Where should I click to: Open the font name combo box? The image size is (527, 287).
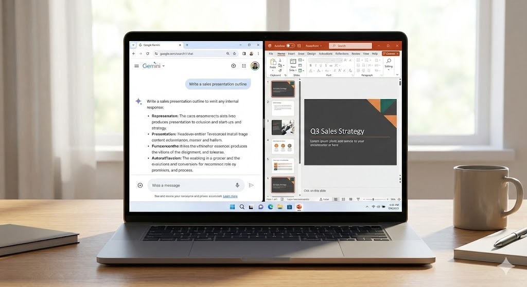coord(321,60)
